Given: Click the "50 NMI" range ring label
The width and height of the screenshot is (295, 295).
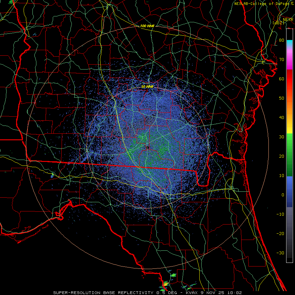Looking at the screenshot, I should (x=147, y=87).
